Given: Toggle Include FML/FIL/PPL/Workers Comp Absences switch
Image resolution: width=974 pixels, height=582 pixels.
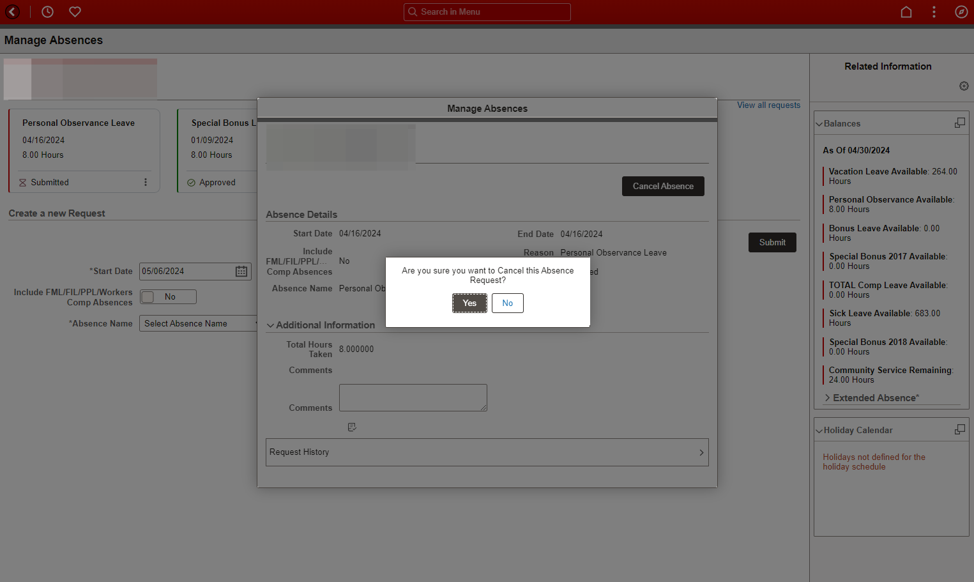Looking at the screenshot, I should (x=168, y=297).
